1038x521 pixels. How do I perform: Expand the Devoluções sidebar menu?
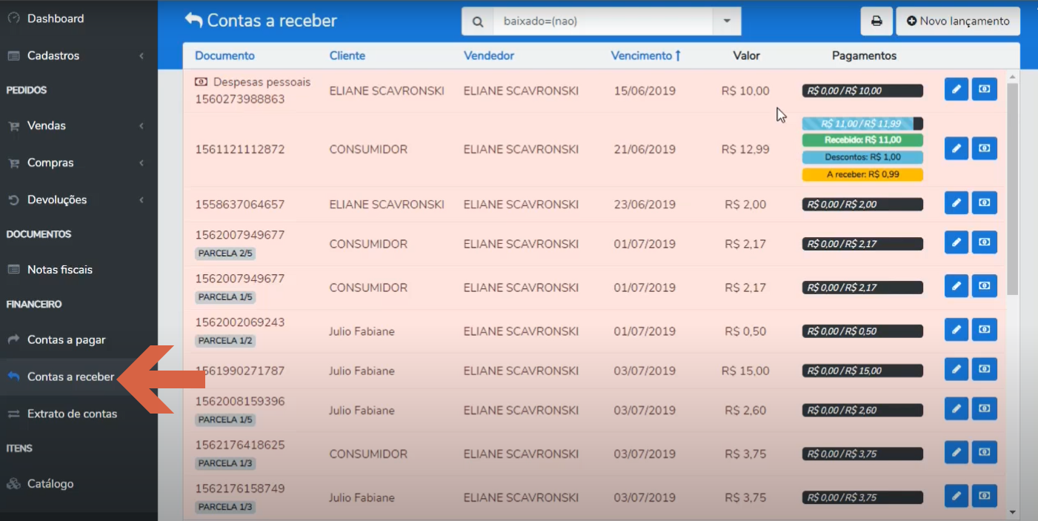pos(79,200)
